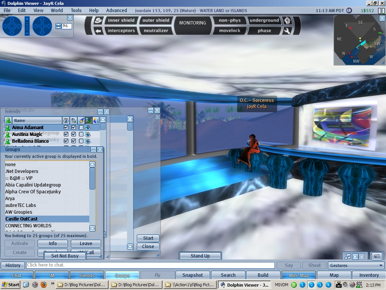This screenshot has height=290, width=386.
Task: Select aubreTEC Labs in the groups list
Action: [x=47, y=205]
